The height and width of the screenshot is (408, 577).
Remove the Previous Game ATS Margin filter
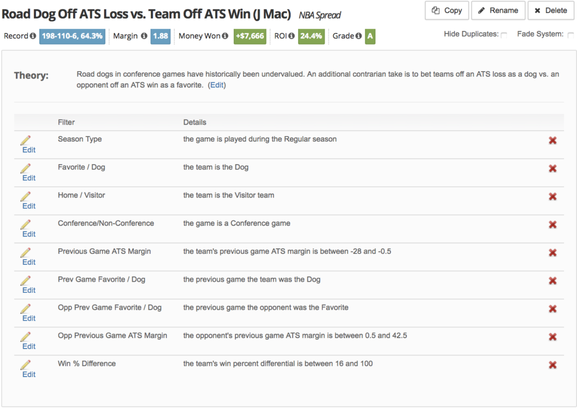(552, 252)
